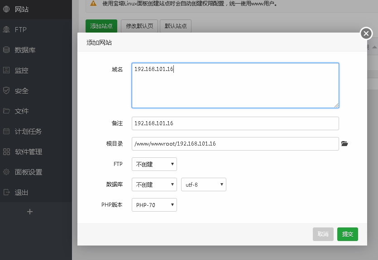Click the gear icon beside 面板设置

point(6,172)
